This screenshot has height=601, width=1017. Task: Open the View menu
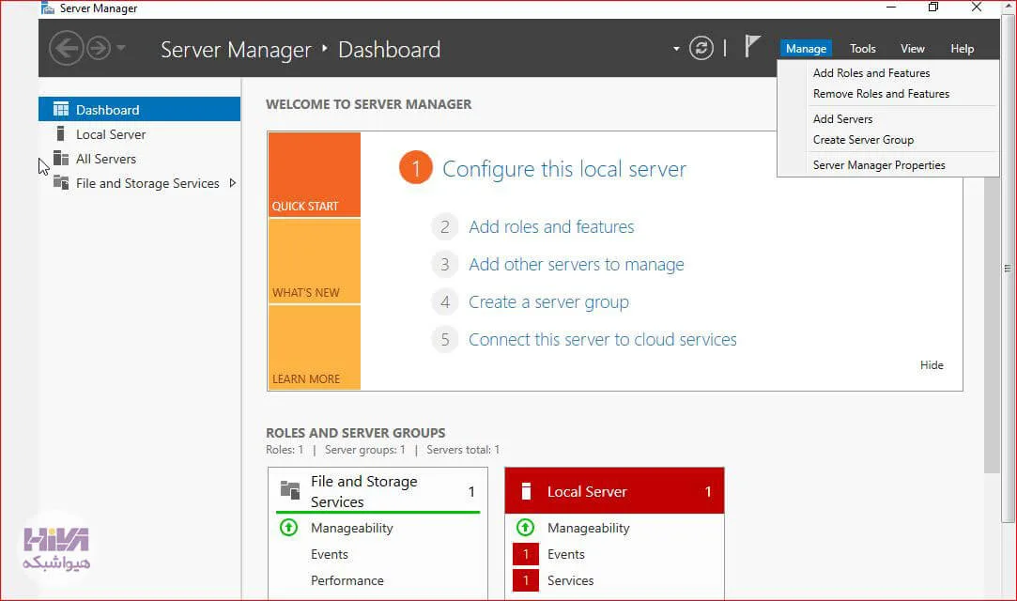coord(912,49)
